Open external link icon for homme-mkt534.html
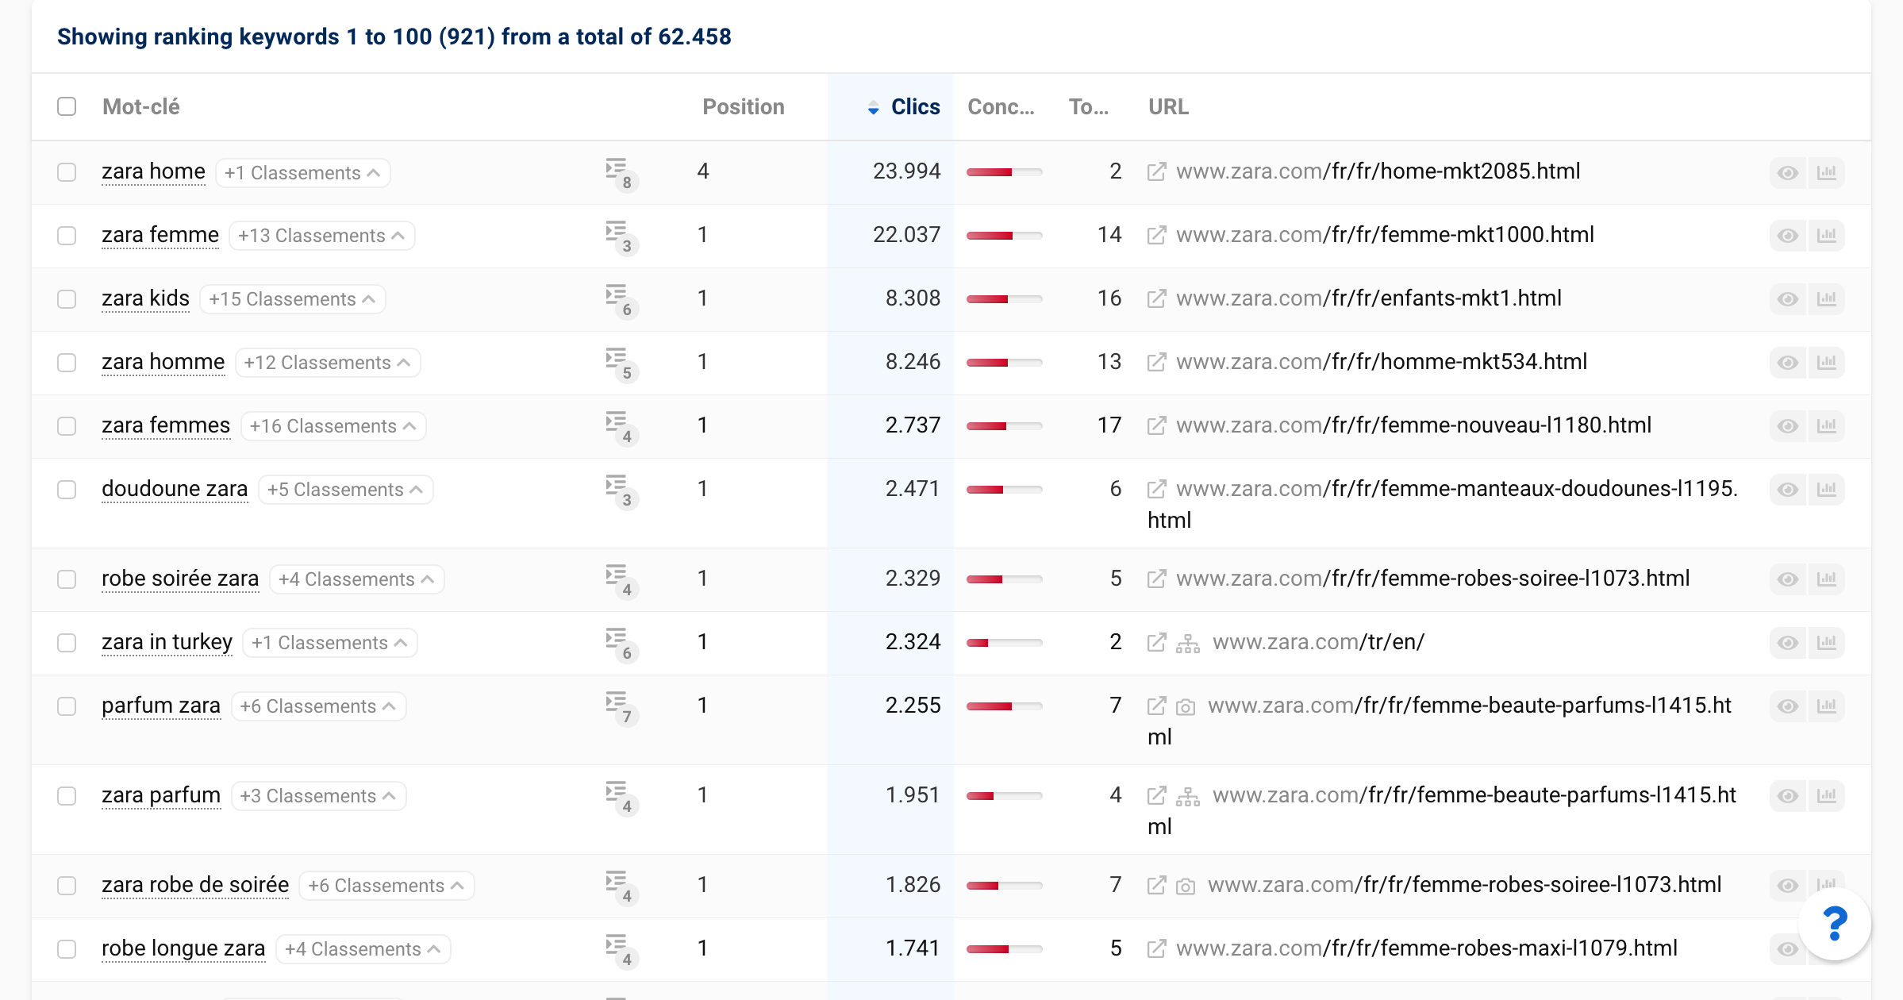 [1156, 363]
